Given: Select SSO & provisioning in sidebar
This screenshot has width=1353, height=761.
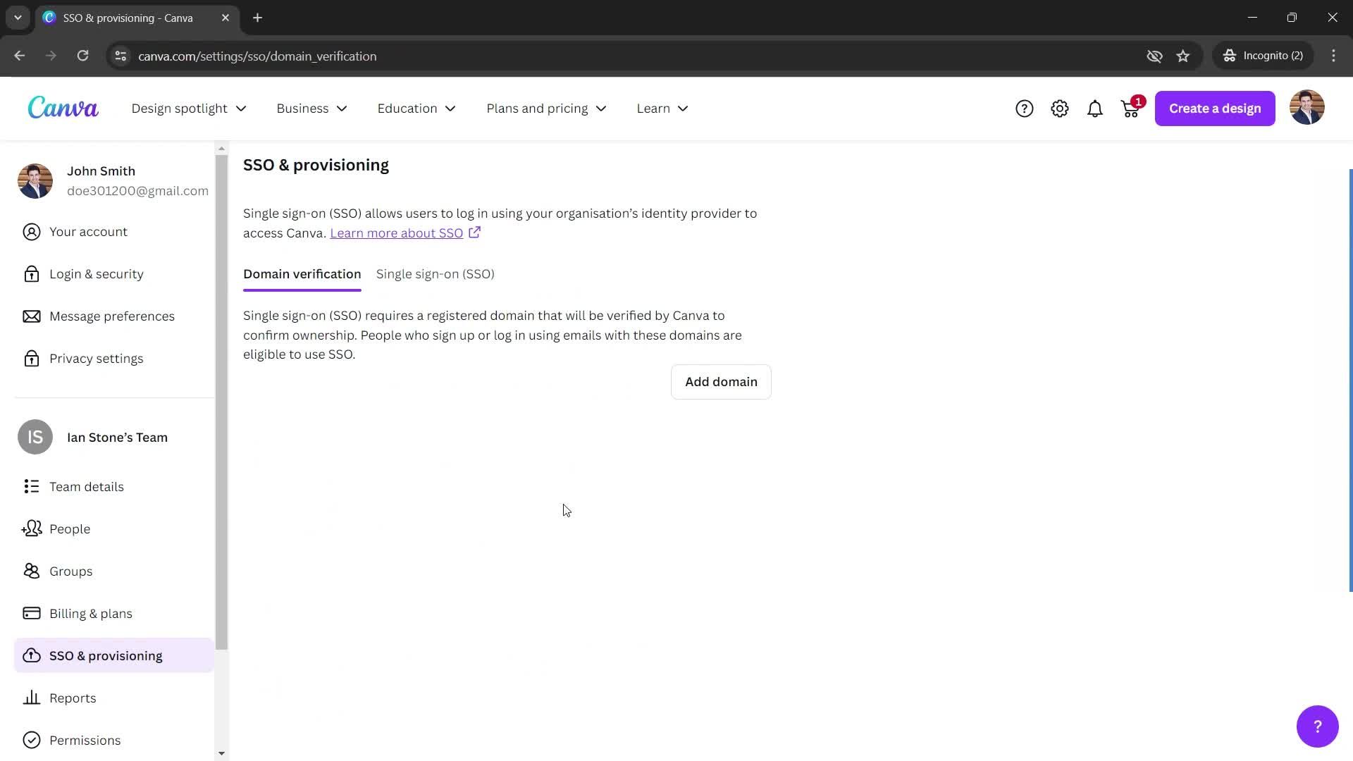Looking at the screenshot, I should (x=113, y=656).
